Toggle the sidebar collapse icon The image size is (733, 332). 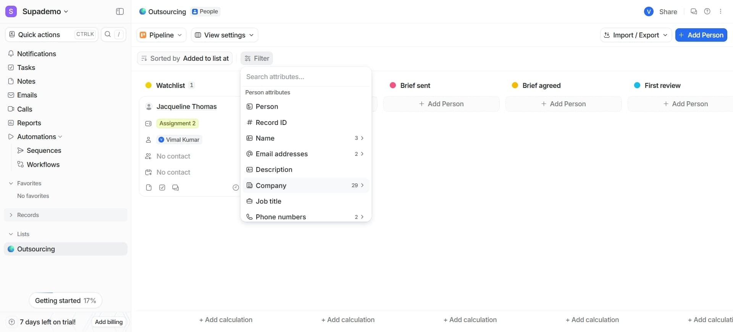coord(120,11)
